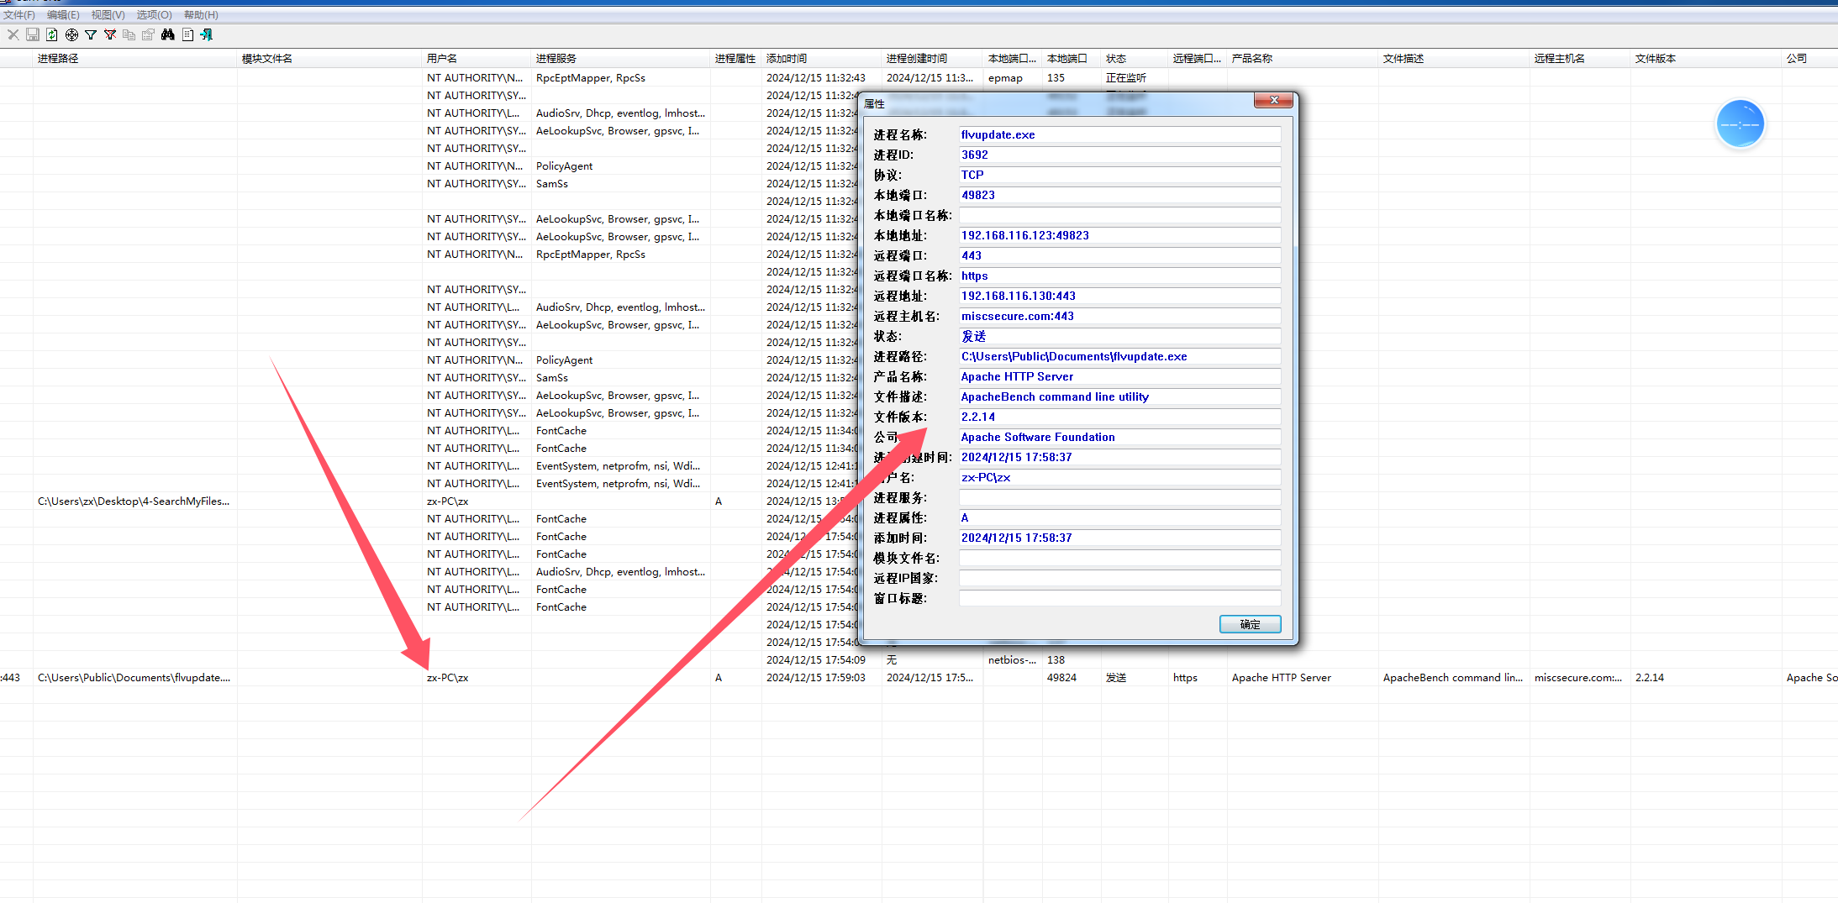The width and height of the screenshot is (1838, 903).
Task: Click the 远程端口 field showing 443
Action: pyautogui.click(x=1119, y=255)
